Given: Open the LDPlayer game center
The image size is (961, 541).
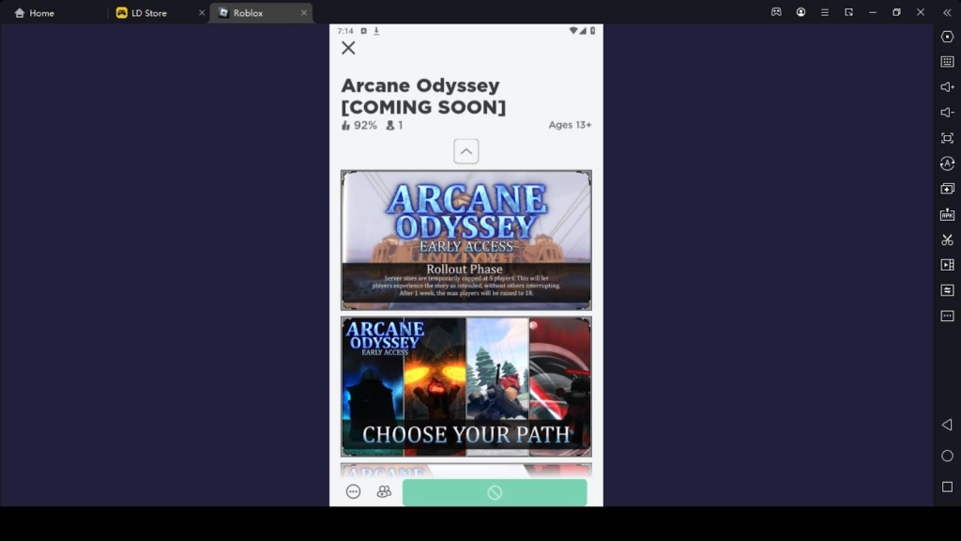Looking at the screenshot, I should tap(775, 12).
